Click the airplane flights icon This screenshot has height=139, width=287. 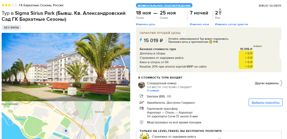coord(141,102)
